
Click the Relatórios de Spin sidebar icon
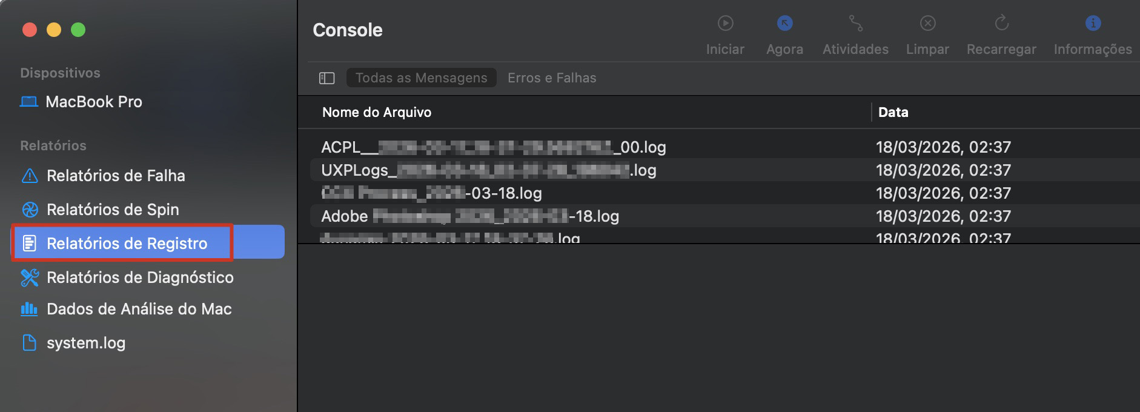pyautogui.click(x=29, y=210)
